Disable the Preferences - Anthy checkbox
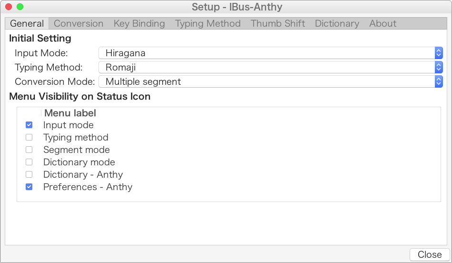The height and width of the screenshot is (263, 452). coord(29,187)
